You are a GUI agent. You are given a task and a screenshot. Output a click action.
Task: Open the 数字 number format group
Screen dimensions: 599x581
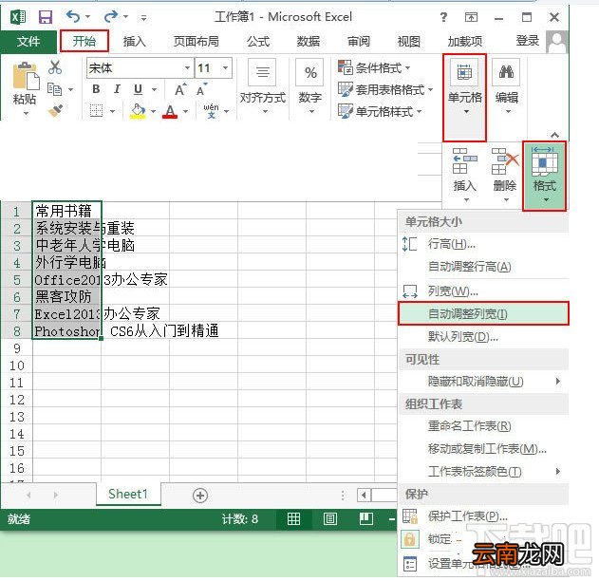tap(309, 86)
